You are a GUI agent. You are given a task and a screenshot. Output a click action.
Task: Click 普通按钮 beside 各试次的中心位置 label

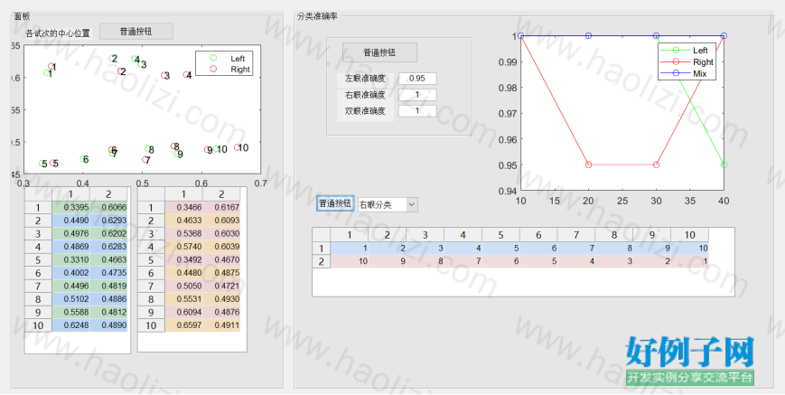pos(136,32)
